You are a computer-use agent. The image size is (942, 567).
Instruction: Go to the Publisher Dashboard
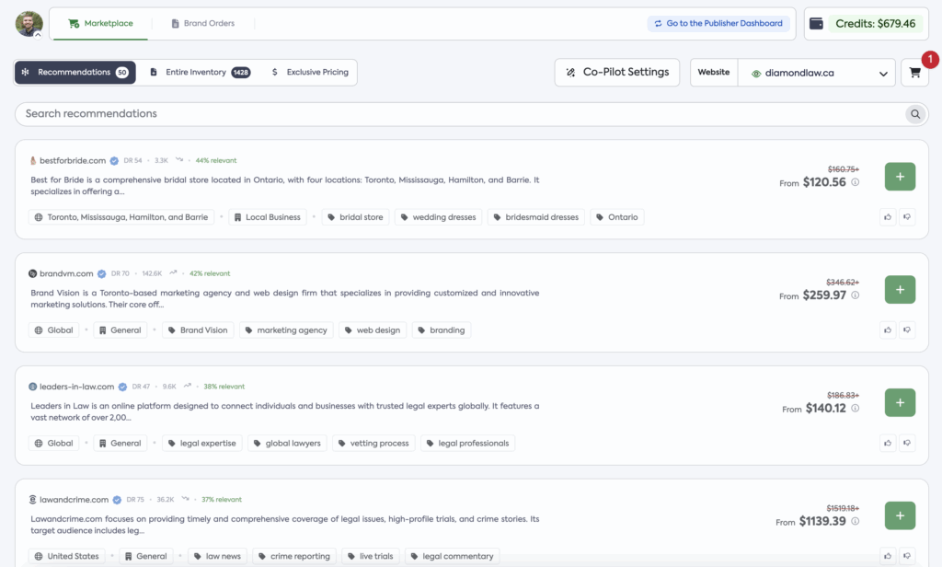click(x=718, y=23)
